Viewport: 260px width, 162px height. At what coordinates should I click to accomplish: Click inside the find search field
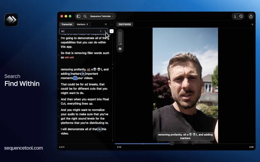coord(80,31)
